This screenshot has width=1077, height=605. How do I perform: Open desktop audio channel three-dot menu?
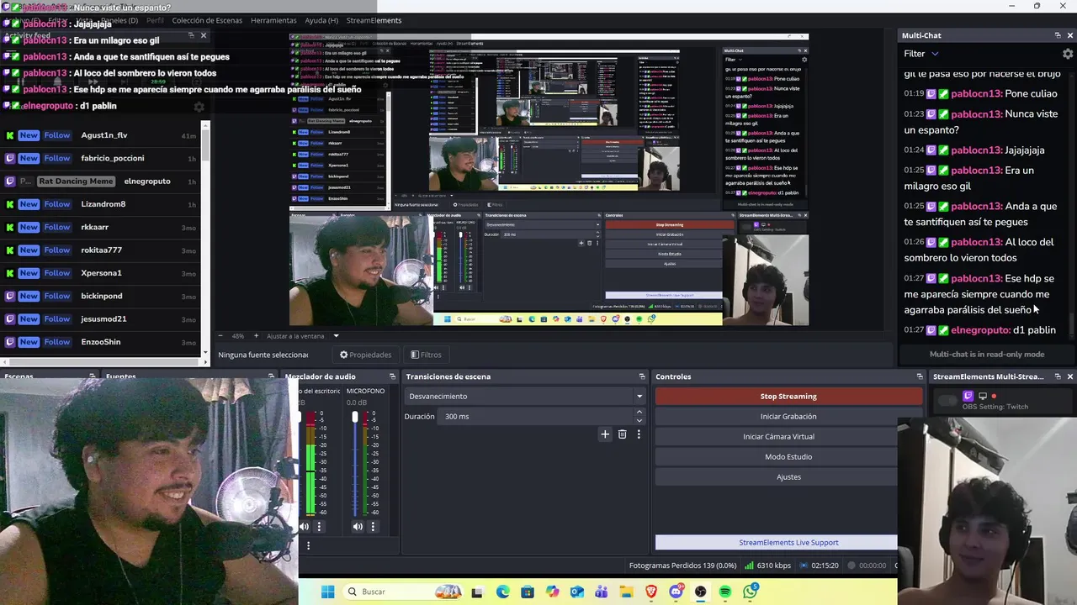(x=319, y=527)
